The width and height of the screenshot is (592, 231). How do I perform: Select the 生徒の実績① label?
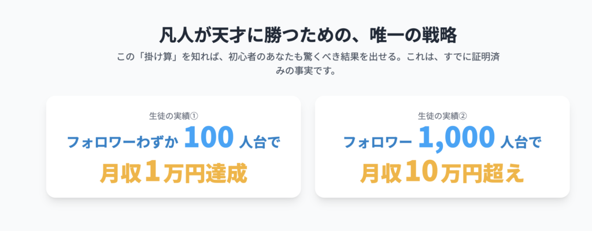pyautogui.click(x=173, y=116)
